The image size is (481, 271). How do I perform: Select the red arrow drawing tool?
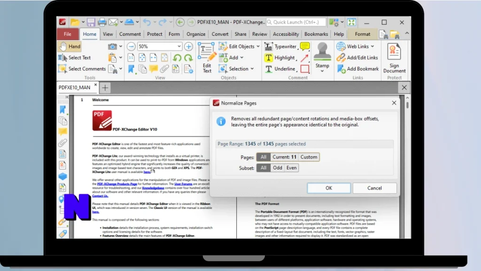coord(304,57)
